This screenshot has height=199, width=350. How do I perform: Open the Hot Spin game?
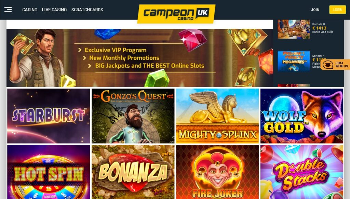point(49,172)
